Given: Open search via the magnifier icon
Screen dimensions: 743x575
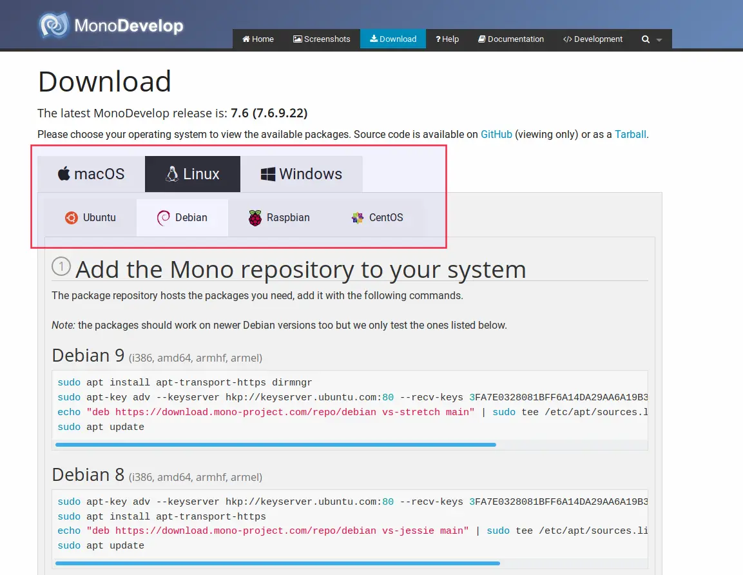Looking at the screenshot, I should [645, 39].
